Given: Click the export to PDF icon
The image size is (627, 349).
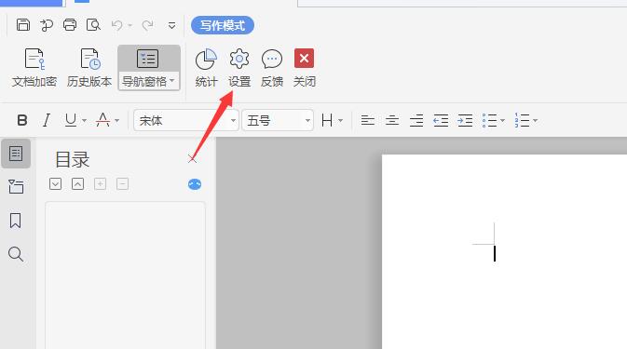Looking at the screenshot, I should click(x=47, y=25).
